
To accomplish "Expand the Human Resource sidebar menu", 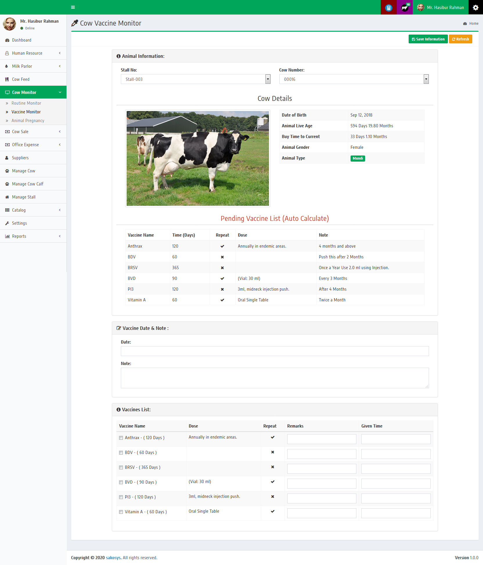I will (33, 53).
